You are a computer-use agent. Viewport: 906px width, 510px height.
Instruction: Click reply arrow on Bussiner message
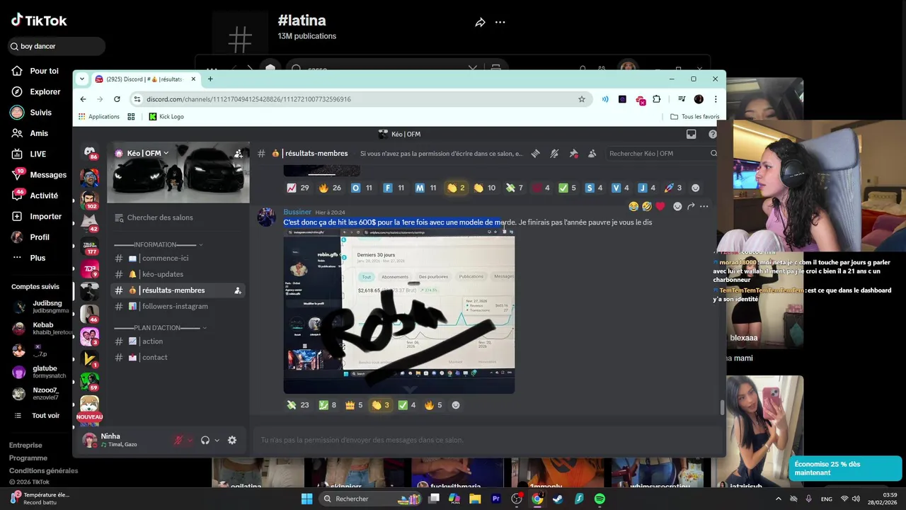[691, 206]
